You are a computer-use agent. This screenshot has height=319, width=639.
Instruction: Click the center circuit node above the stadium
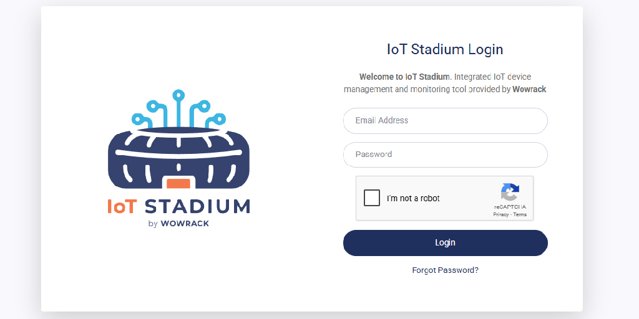pos(178,95)
